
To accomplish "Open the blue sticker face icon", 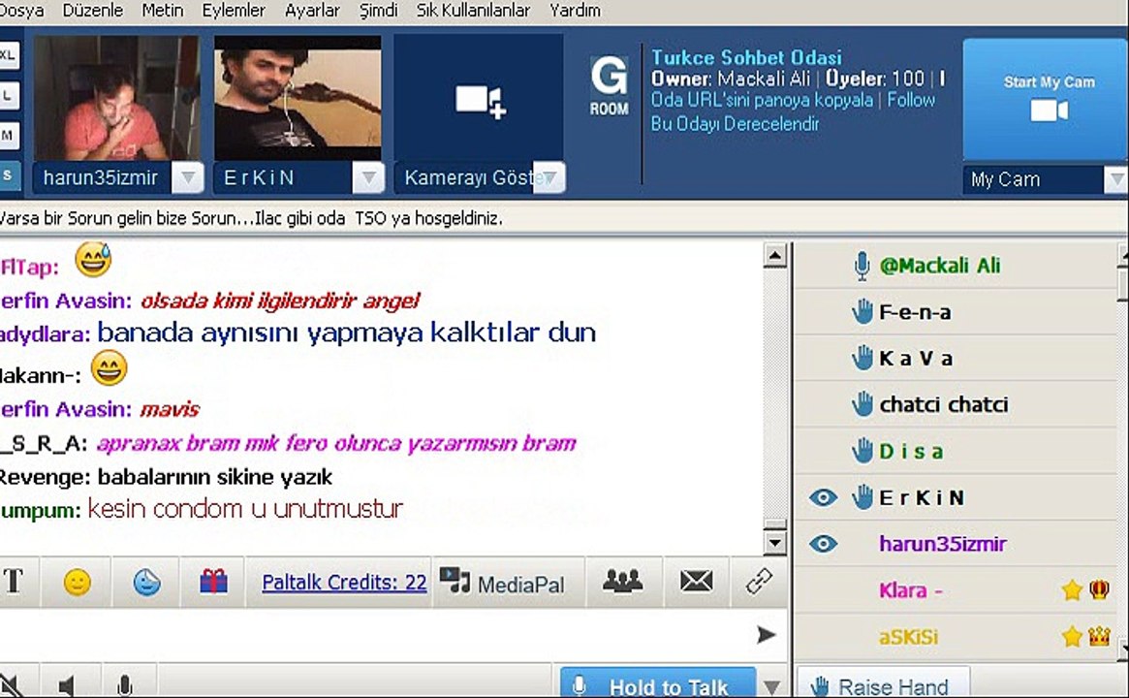I will pos(147,582).
